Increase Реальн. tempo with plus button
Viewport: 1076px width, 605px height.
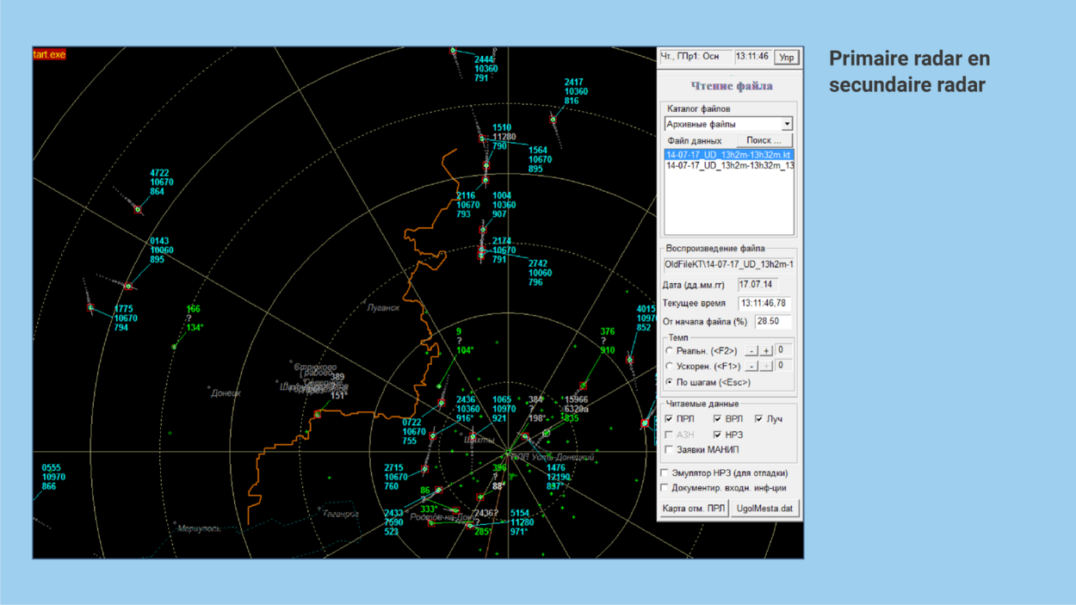pyautogui.click(x=766, y=351)
